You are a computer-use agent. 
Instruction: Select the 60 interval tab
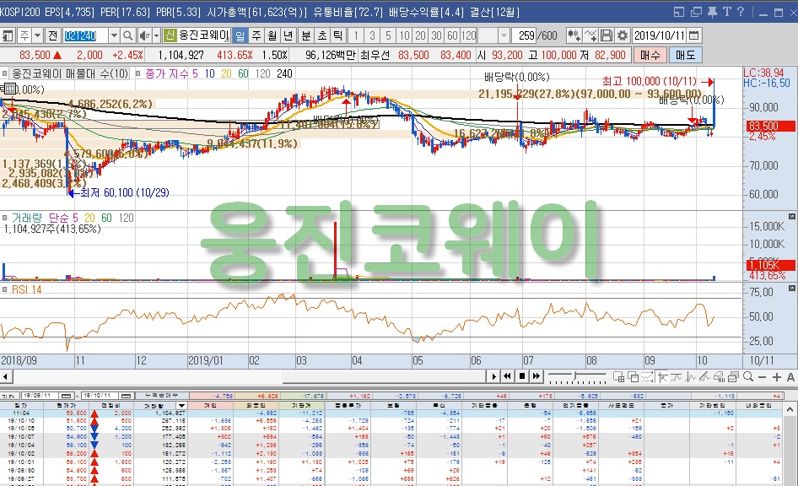point(452,35)
